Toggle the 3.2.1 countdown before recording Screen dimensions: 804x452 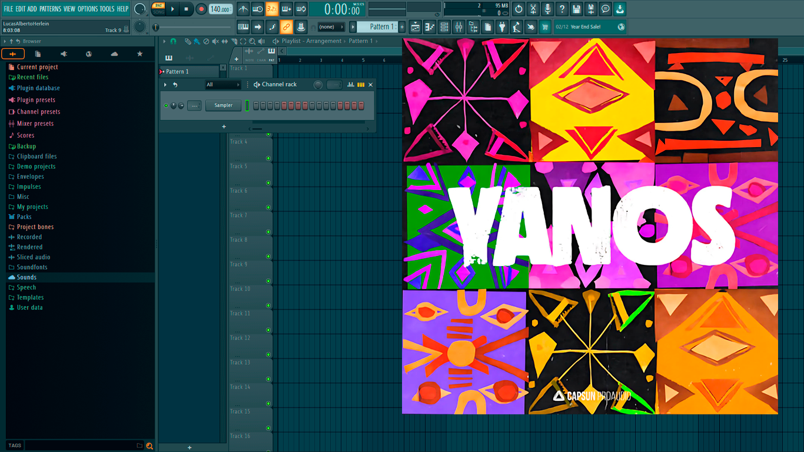[272, 9]
